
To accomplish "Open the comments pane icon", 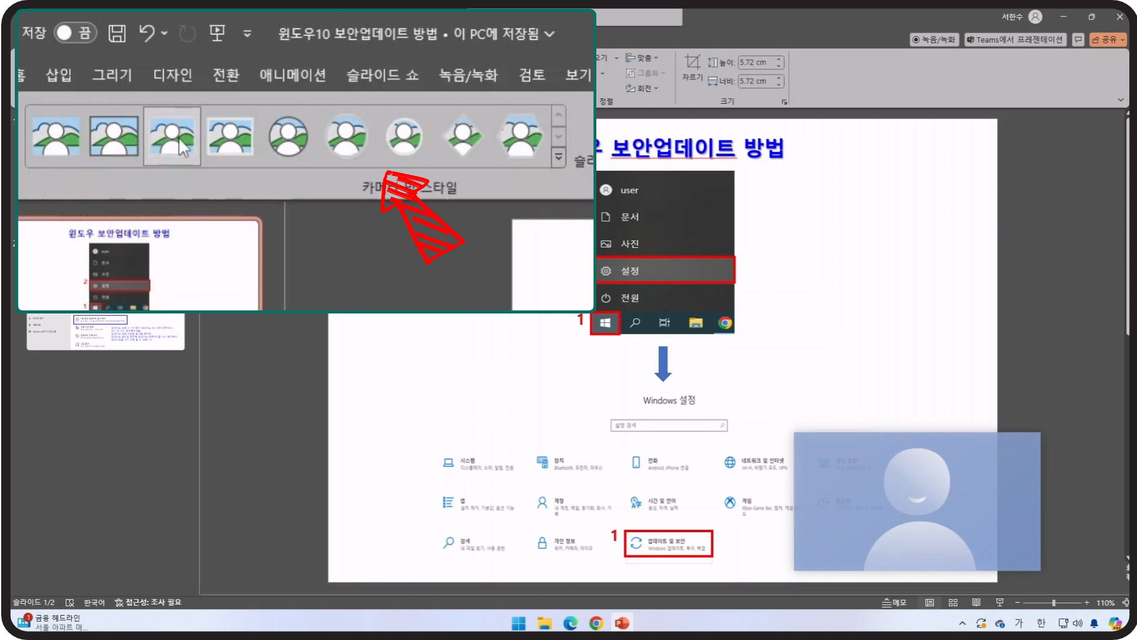I will click(1078, 40).
